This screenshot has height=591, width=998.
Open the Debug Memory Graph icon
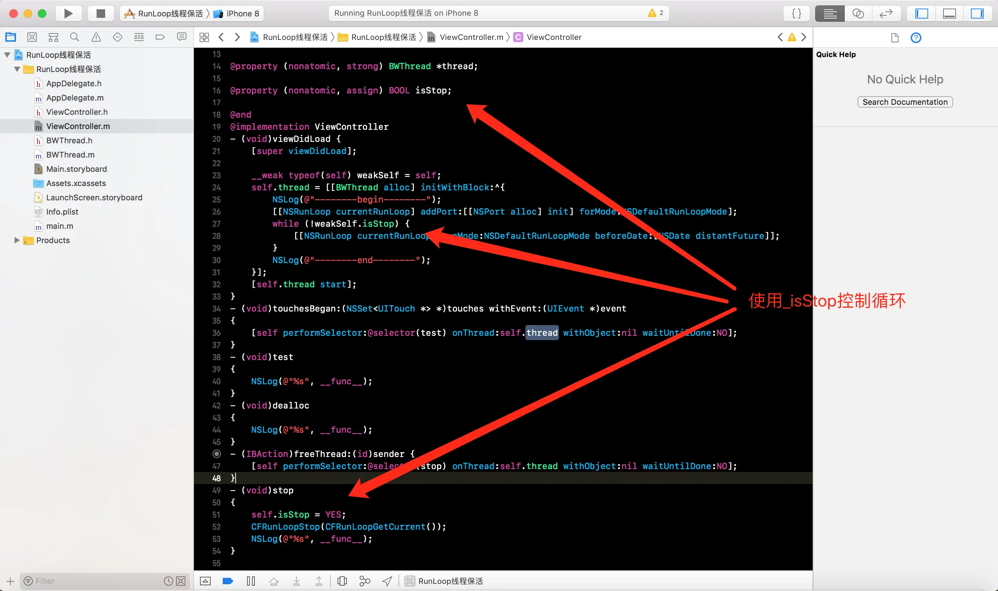tap(364, 581)
